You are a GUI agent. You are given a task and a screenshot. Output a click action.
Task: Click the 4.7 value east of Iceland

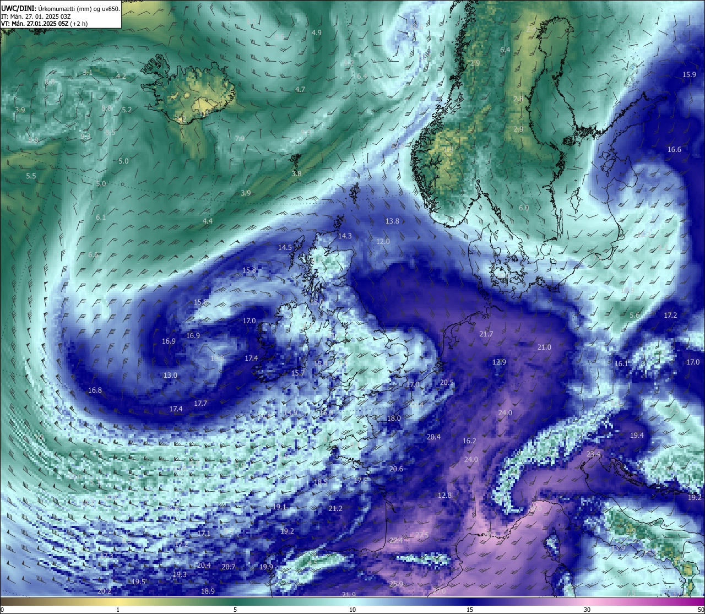300,89
